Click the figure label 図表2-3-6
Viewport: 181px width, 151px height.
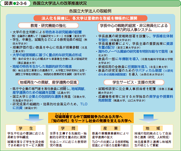click(x=15, y=3)
